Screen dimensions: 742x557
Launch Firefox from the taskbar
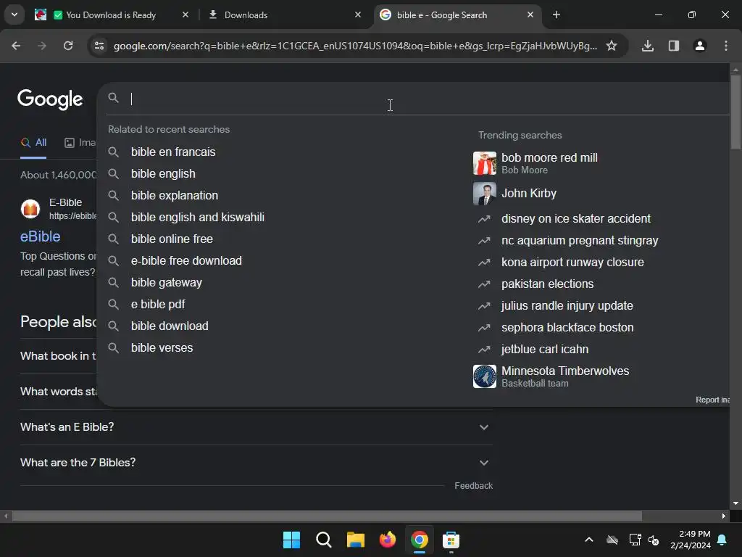pos(388,540)
